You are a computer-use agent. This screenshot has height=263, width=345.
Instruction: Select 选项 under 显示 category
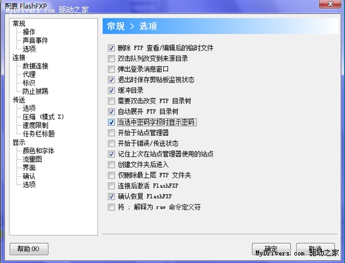point(29,185)
